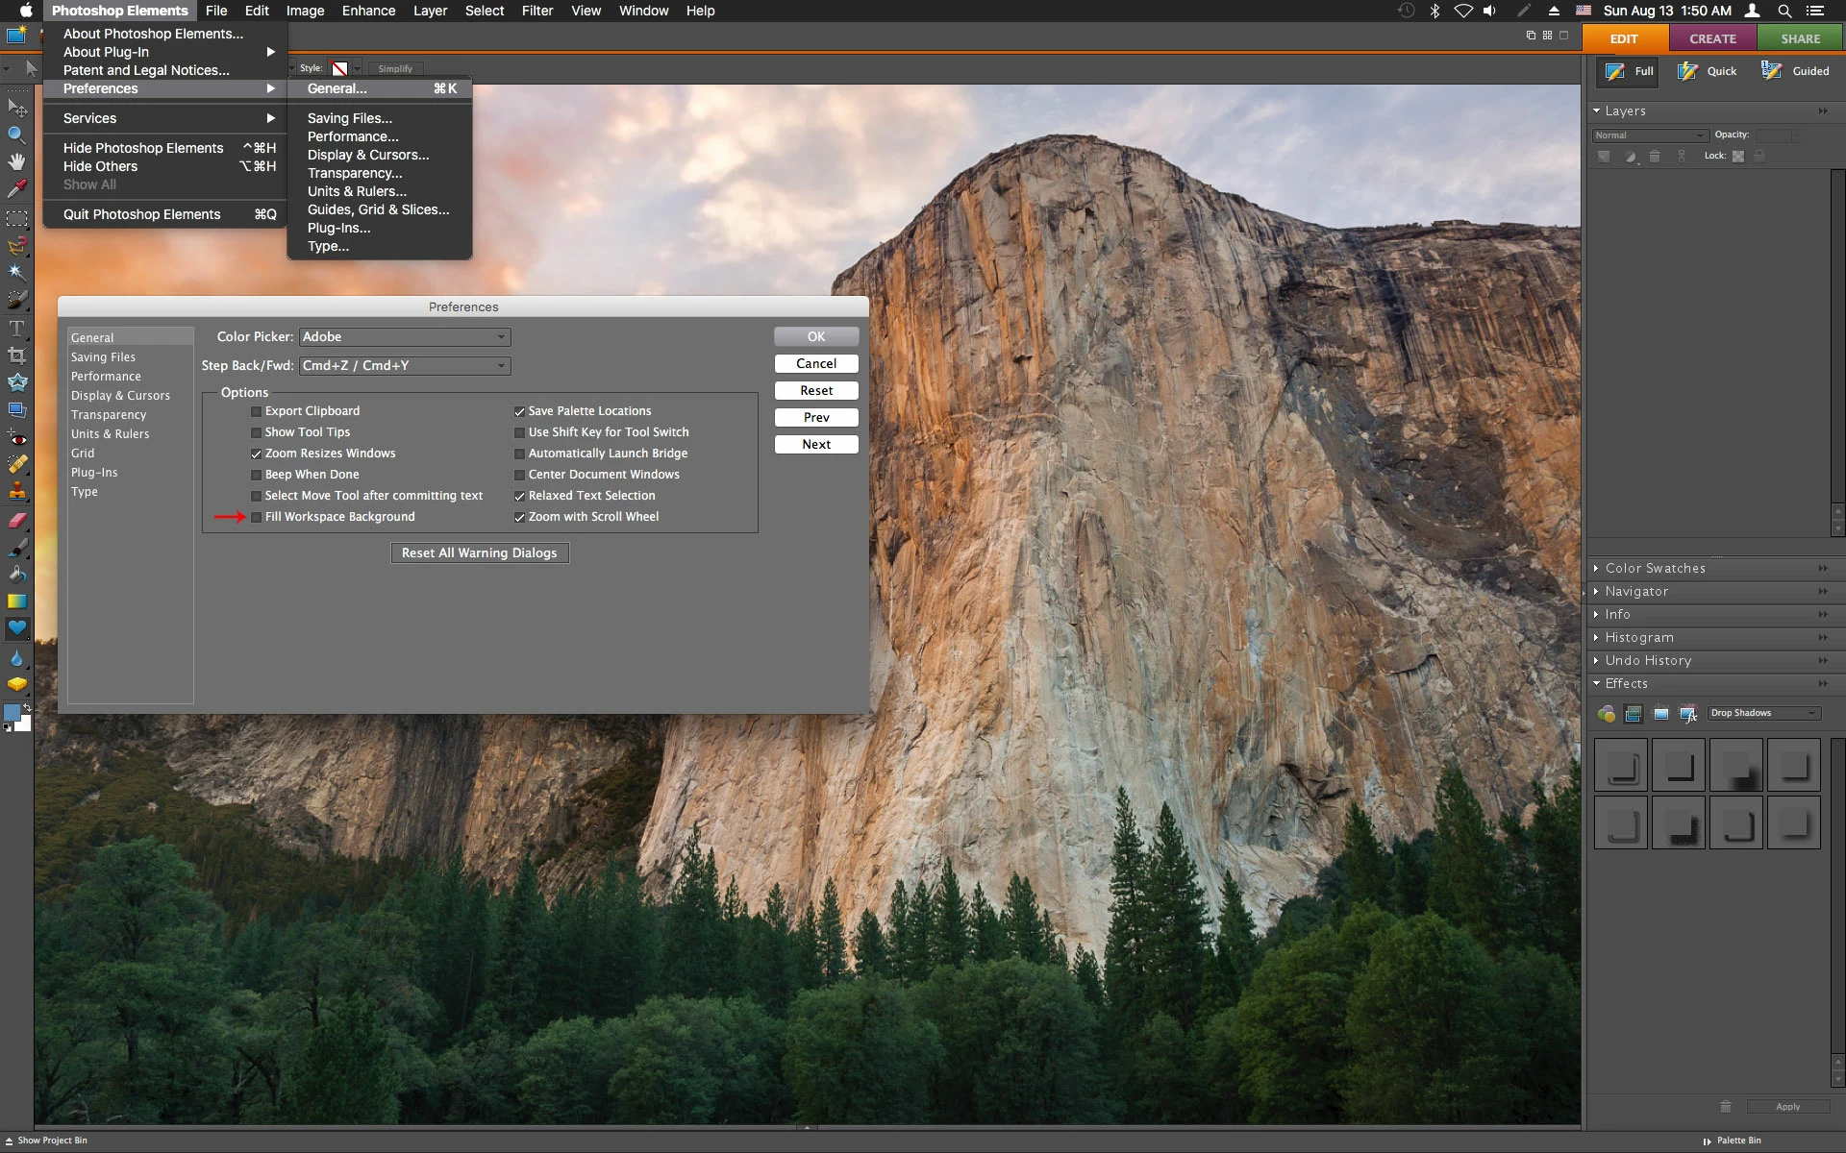Open the Color Picker dropdown
Screen dimensions: 1846x1153
[405, 337]
